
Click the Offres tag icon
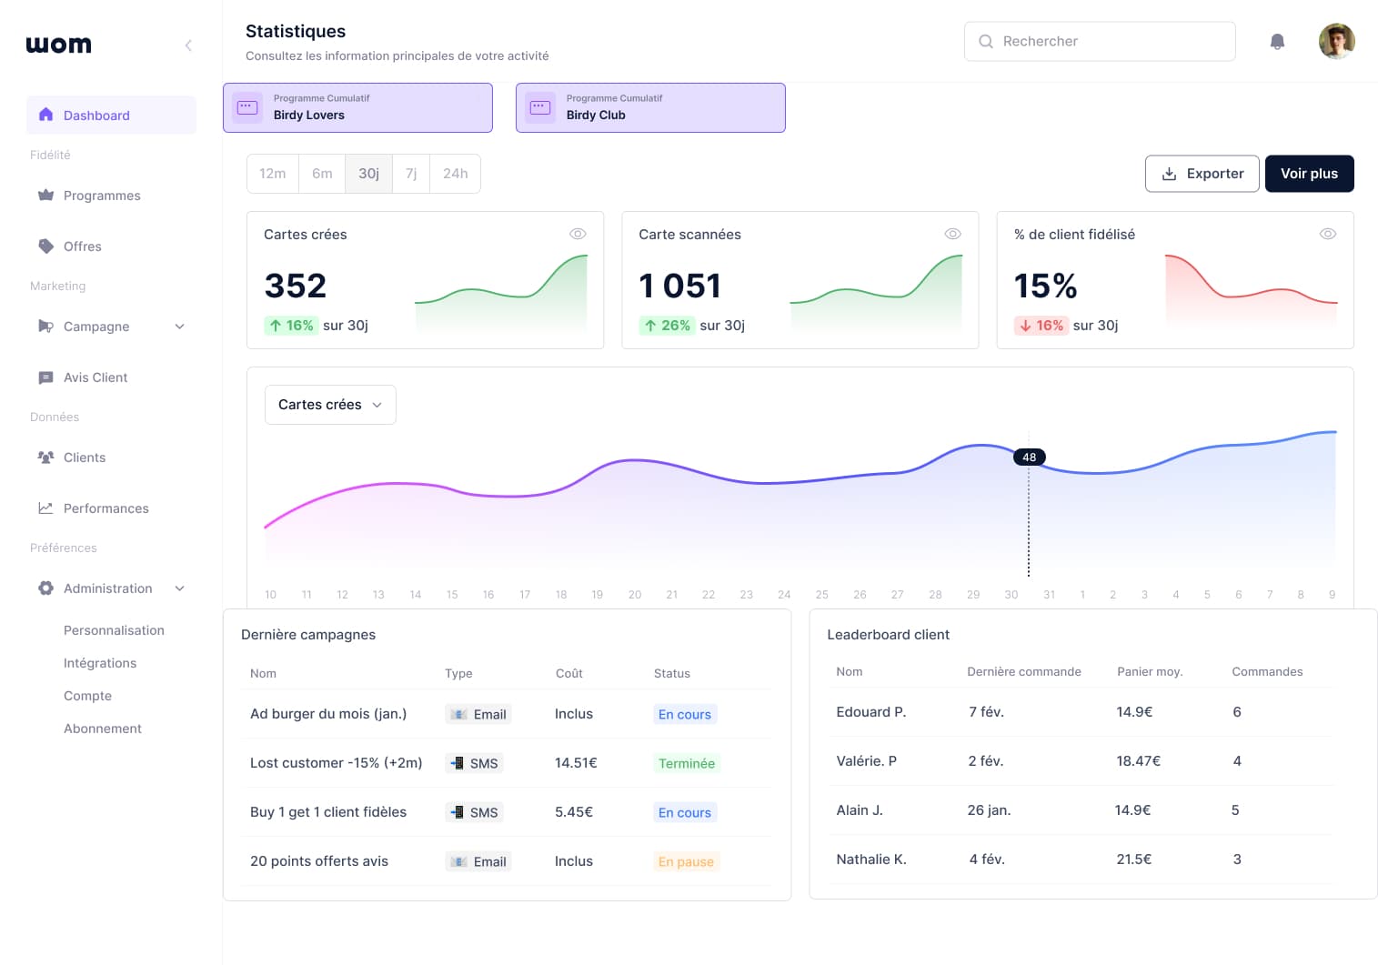pyautogui.click(x=45, y=246)
